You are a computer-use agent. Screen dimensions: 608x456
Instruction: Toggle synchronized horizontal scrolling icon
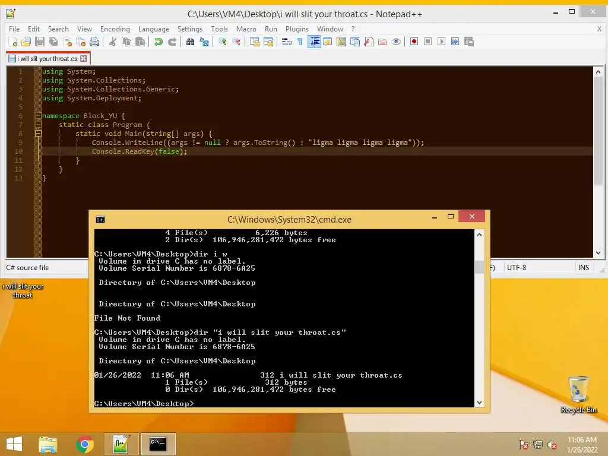[x=268, y=42]
